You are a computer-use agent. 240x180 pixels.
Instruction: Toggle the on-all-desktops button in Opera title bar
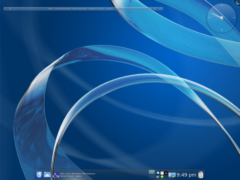click(x=10, y=9)
